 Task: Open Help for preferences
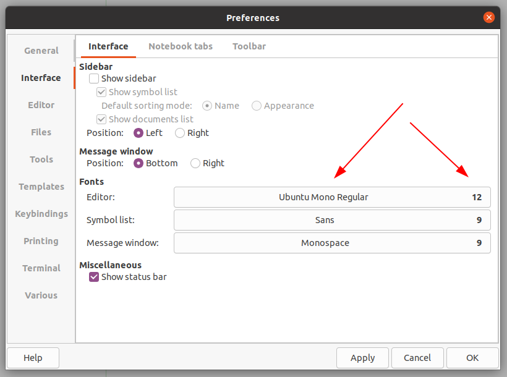(x=33, y=358)
